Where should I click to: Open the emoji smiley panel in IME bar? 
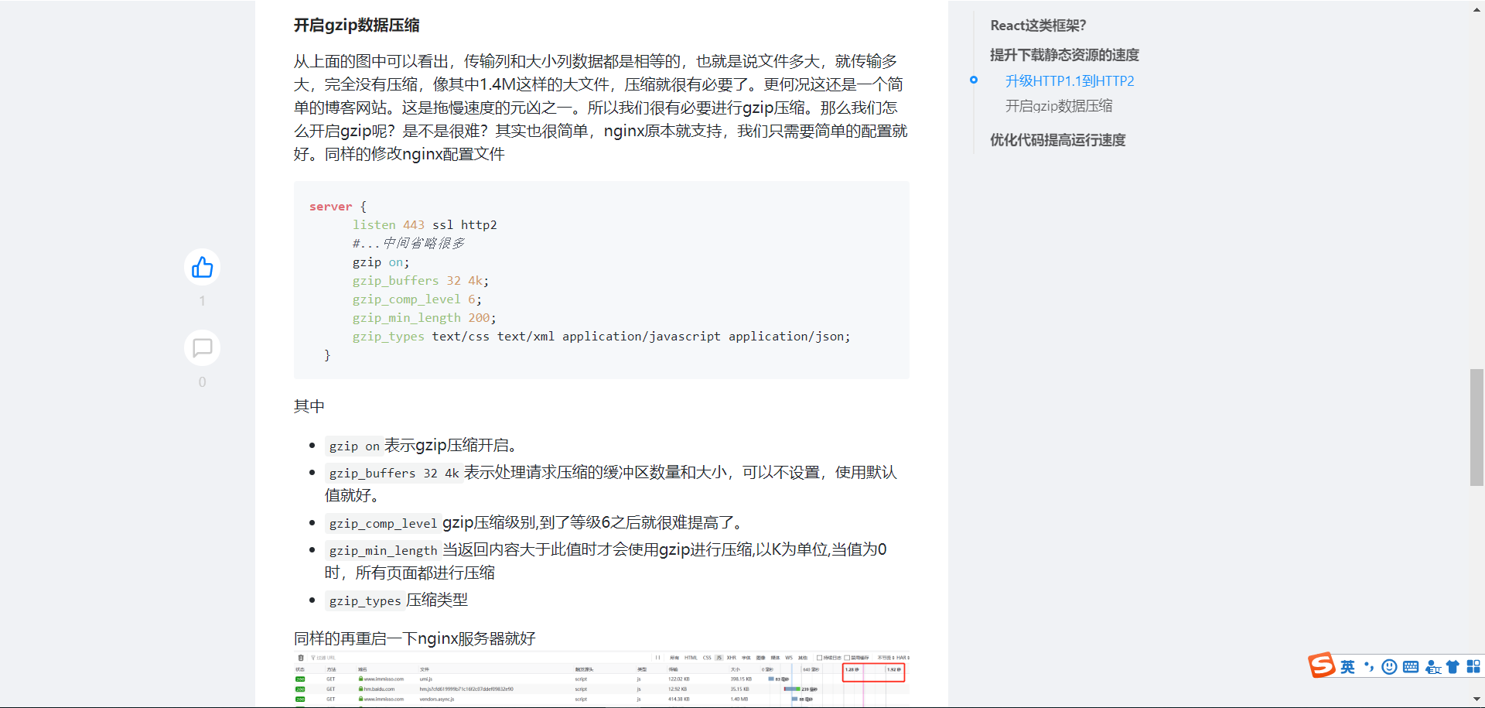(x=1389, y=667)
